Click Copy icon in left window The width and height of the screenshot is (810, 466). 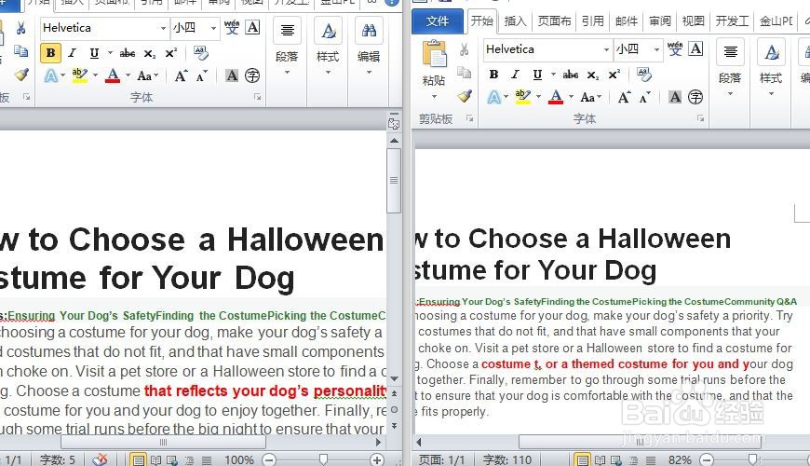click(21, 51)
